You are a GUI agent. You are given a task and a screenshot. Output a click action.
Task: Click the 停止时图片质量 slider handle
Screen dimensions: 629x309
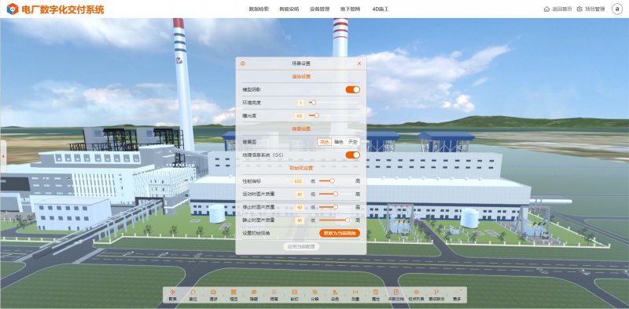pos(336,207)
